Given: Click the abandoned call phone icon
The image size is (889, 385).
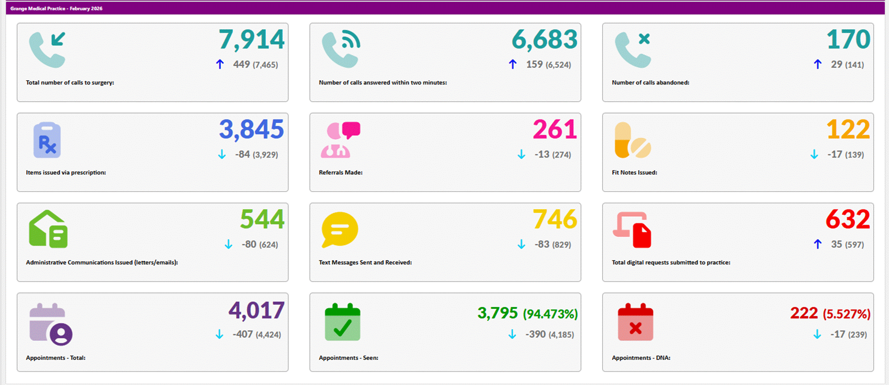Looking at the screenshot, I should (633, 50).
